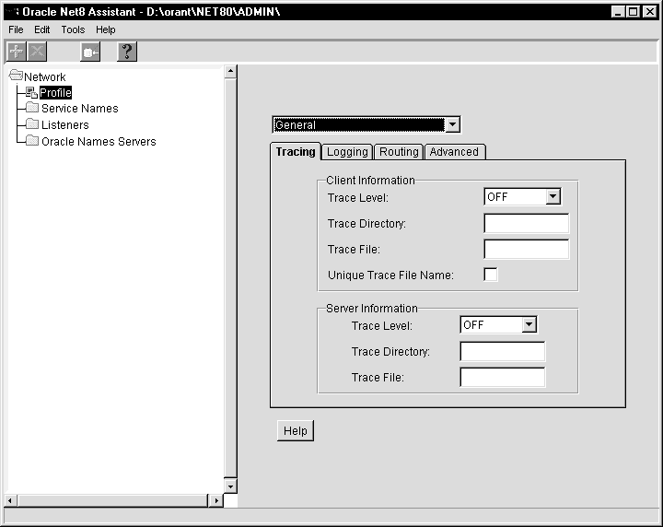The image size is (663, 527).
Task: Click the green plus Create toolbar icon
Action: (x=16, y=52)
